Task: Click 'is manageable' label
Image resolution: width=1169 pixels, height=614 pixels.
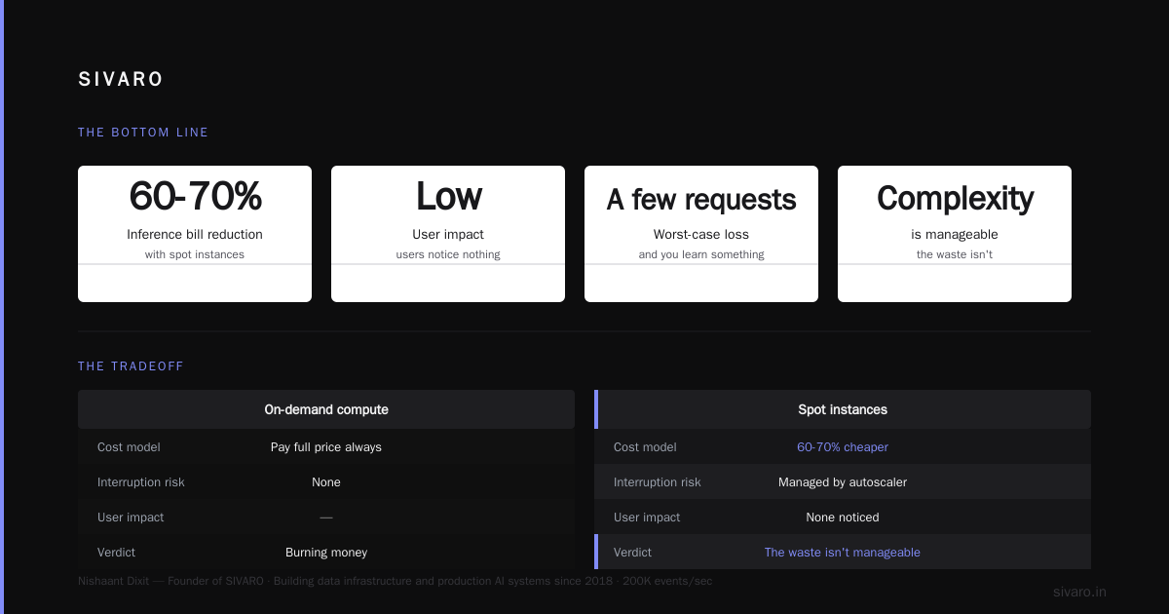Action: [x=955, y=235]
